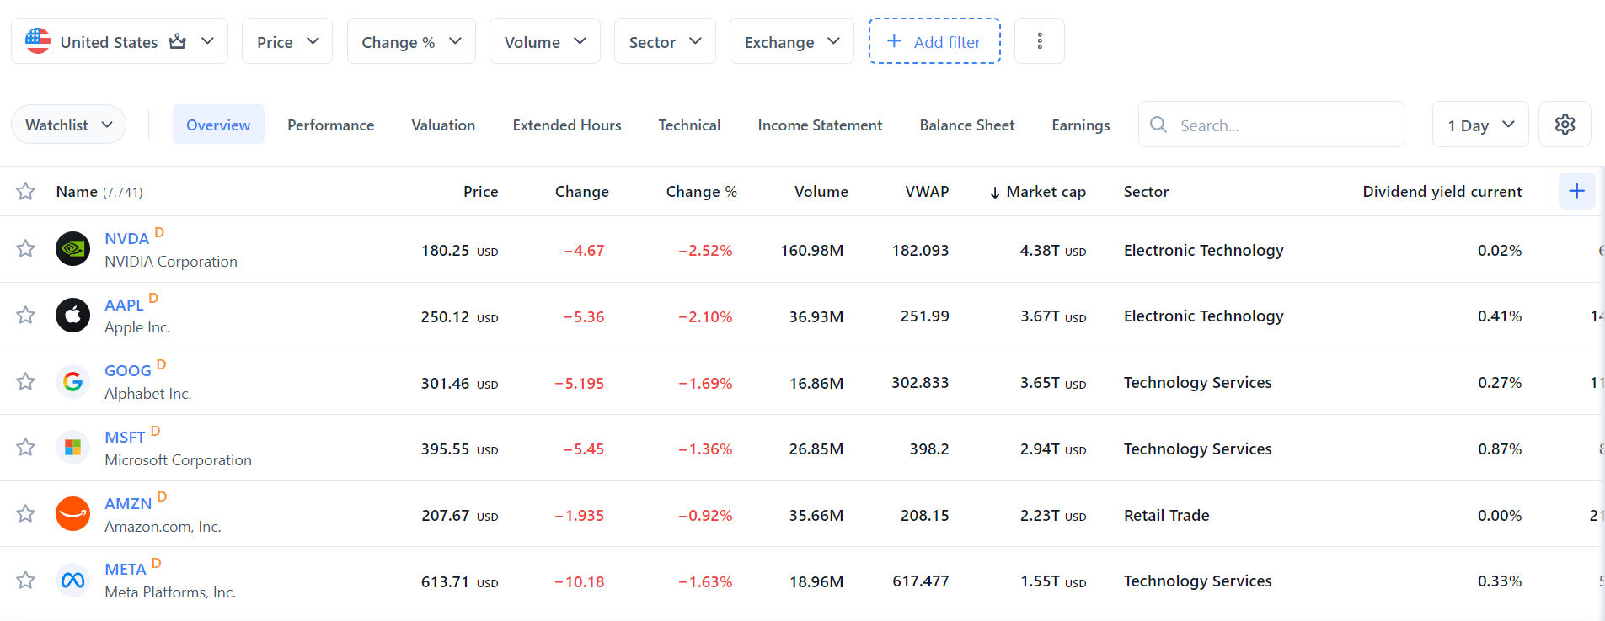Click the Meta Platforms logo icon
The width and height of the screenshot is (1605, 621).
pos(72,581)
